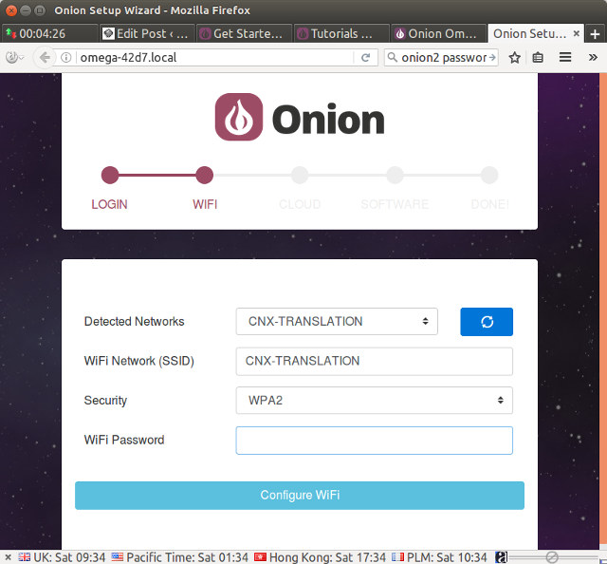Viewport: 607px width, 564px height.
Task: Click the search magnifier icon
Action: tap(392, 57)
